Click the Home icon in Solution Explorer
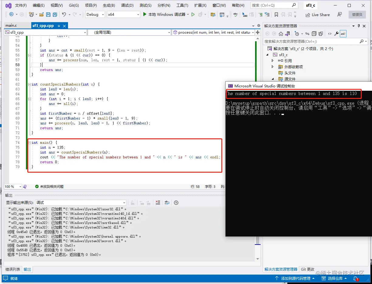 click(x=281, y=34)
